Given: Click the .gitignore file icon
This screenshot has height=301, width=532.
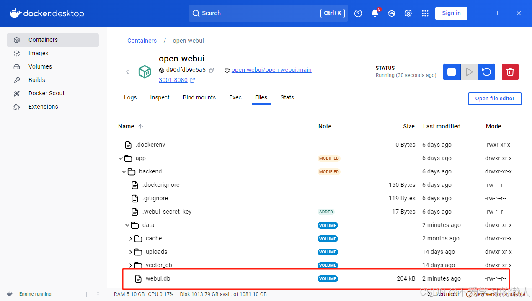Looking at the screenshot, I should [x=135, y=199].
